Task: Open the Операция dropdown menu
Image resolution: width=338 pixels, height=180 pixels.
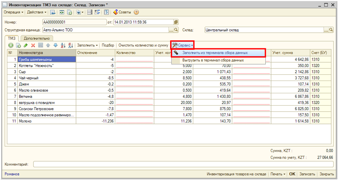Action: coord(13,12)
